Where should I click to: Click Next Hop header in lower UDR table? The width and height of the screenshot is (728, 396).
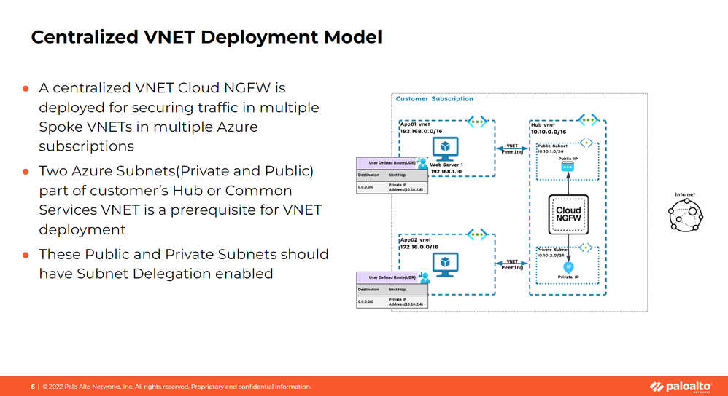click(x=407, y=290)
